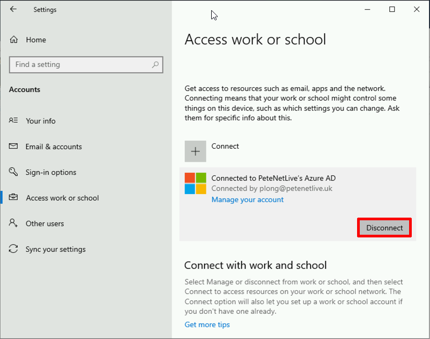Click the Other users person-plus icon
Image resolution: width=430 pixels, height=339 pixels.
point(13,223)
